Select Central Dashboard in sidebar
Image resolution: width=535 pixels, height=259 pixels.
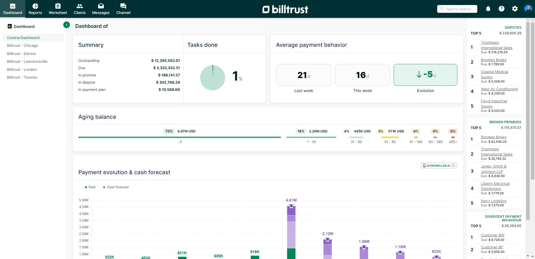(33, 38)
